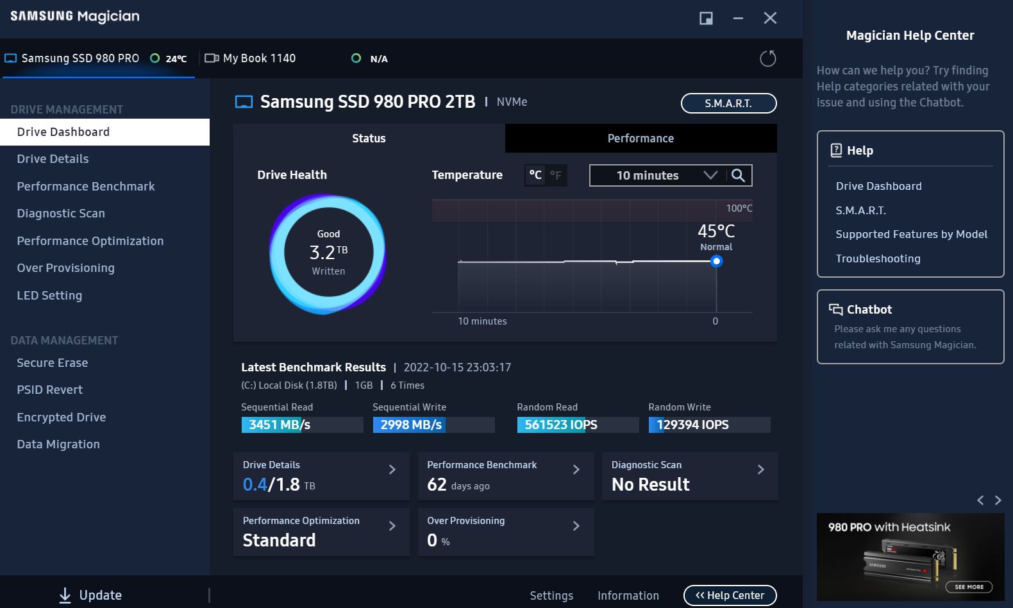Click the green status circle next to 24°C
The height and width of the screenshot is (608, 1013).
point(155,58)
